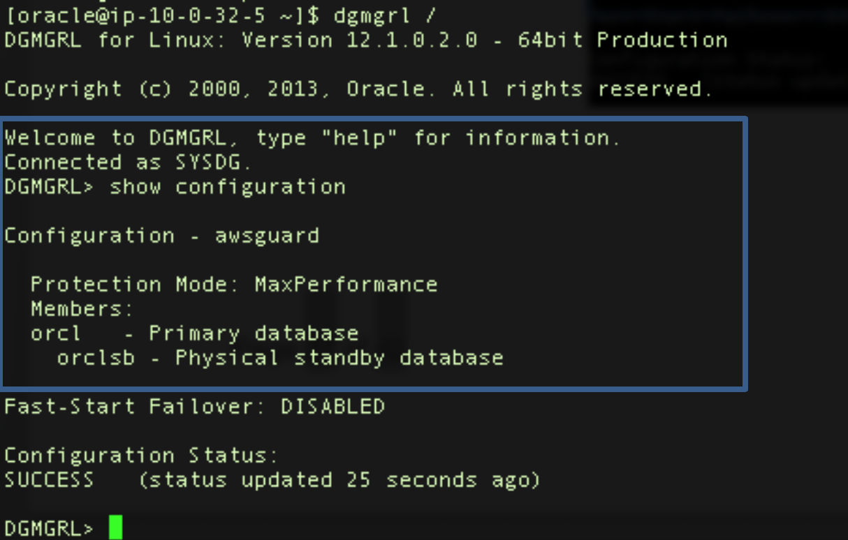The image size is (848, 540).
Task: Select the 'orcl - Primary database' line
Action: pos(194,333)
